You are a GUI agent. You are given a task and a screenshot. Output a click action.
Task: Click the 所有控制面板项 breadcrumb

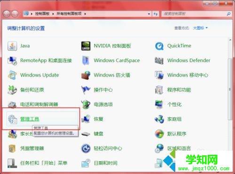(x=69, y=14)
